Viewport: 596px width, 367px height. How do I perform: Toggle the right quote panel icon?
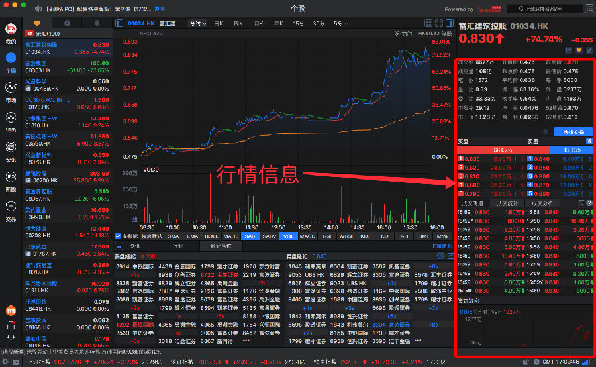(450, 23)
